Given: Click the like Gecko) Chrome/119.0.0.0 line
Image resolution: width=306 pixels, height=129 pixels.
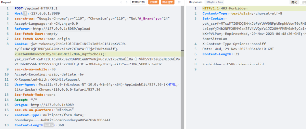Looking at the screenshot, I should (57, 89).
